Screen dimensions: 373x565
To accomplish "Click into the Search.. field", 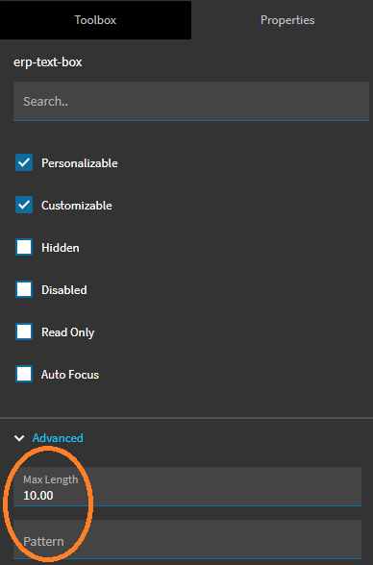I will coord(191,101).
